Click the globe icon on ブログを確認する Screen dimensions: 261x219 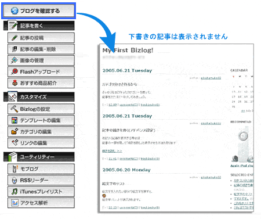pyautogui.click(x=14, y=11)
